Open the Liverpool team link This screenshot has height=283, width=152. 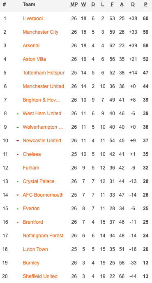(x=32, y=19)
